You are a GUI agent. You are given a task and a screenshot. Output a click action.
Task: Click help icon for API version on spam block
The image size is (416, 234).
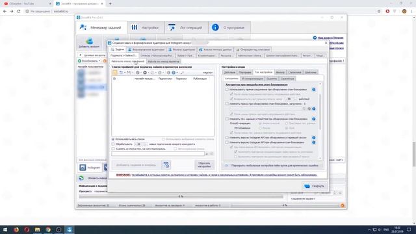(313, 142)
